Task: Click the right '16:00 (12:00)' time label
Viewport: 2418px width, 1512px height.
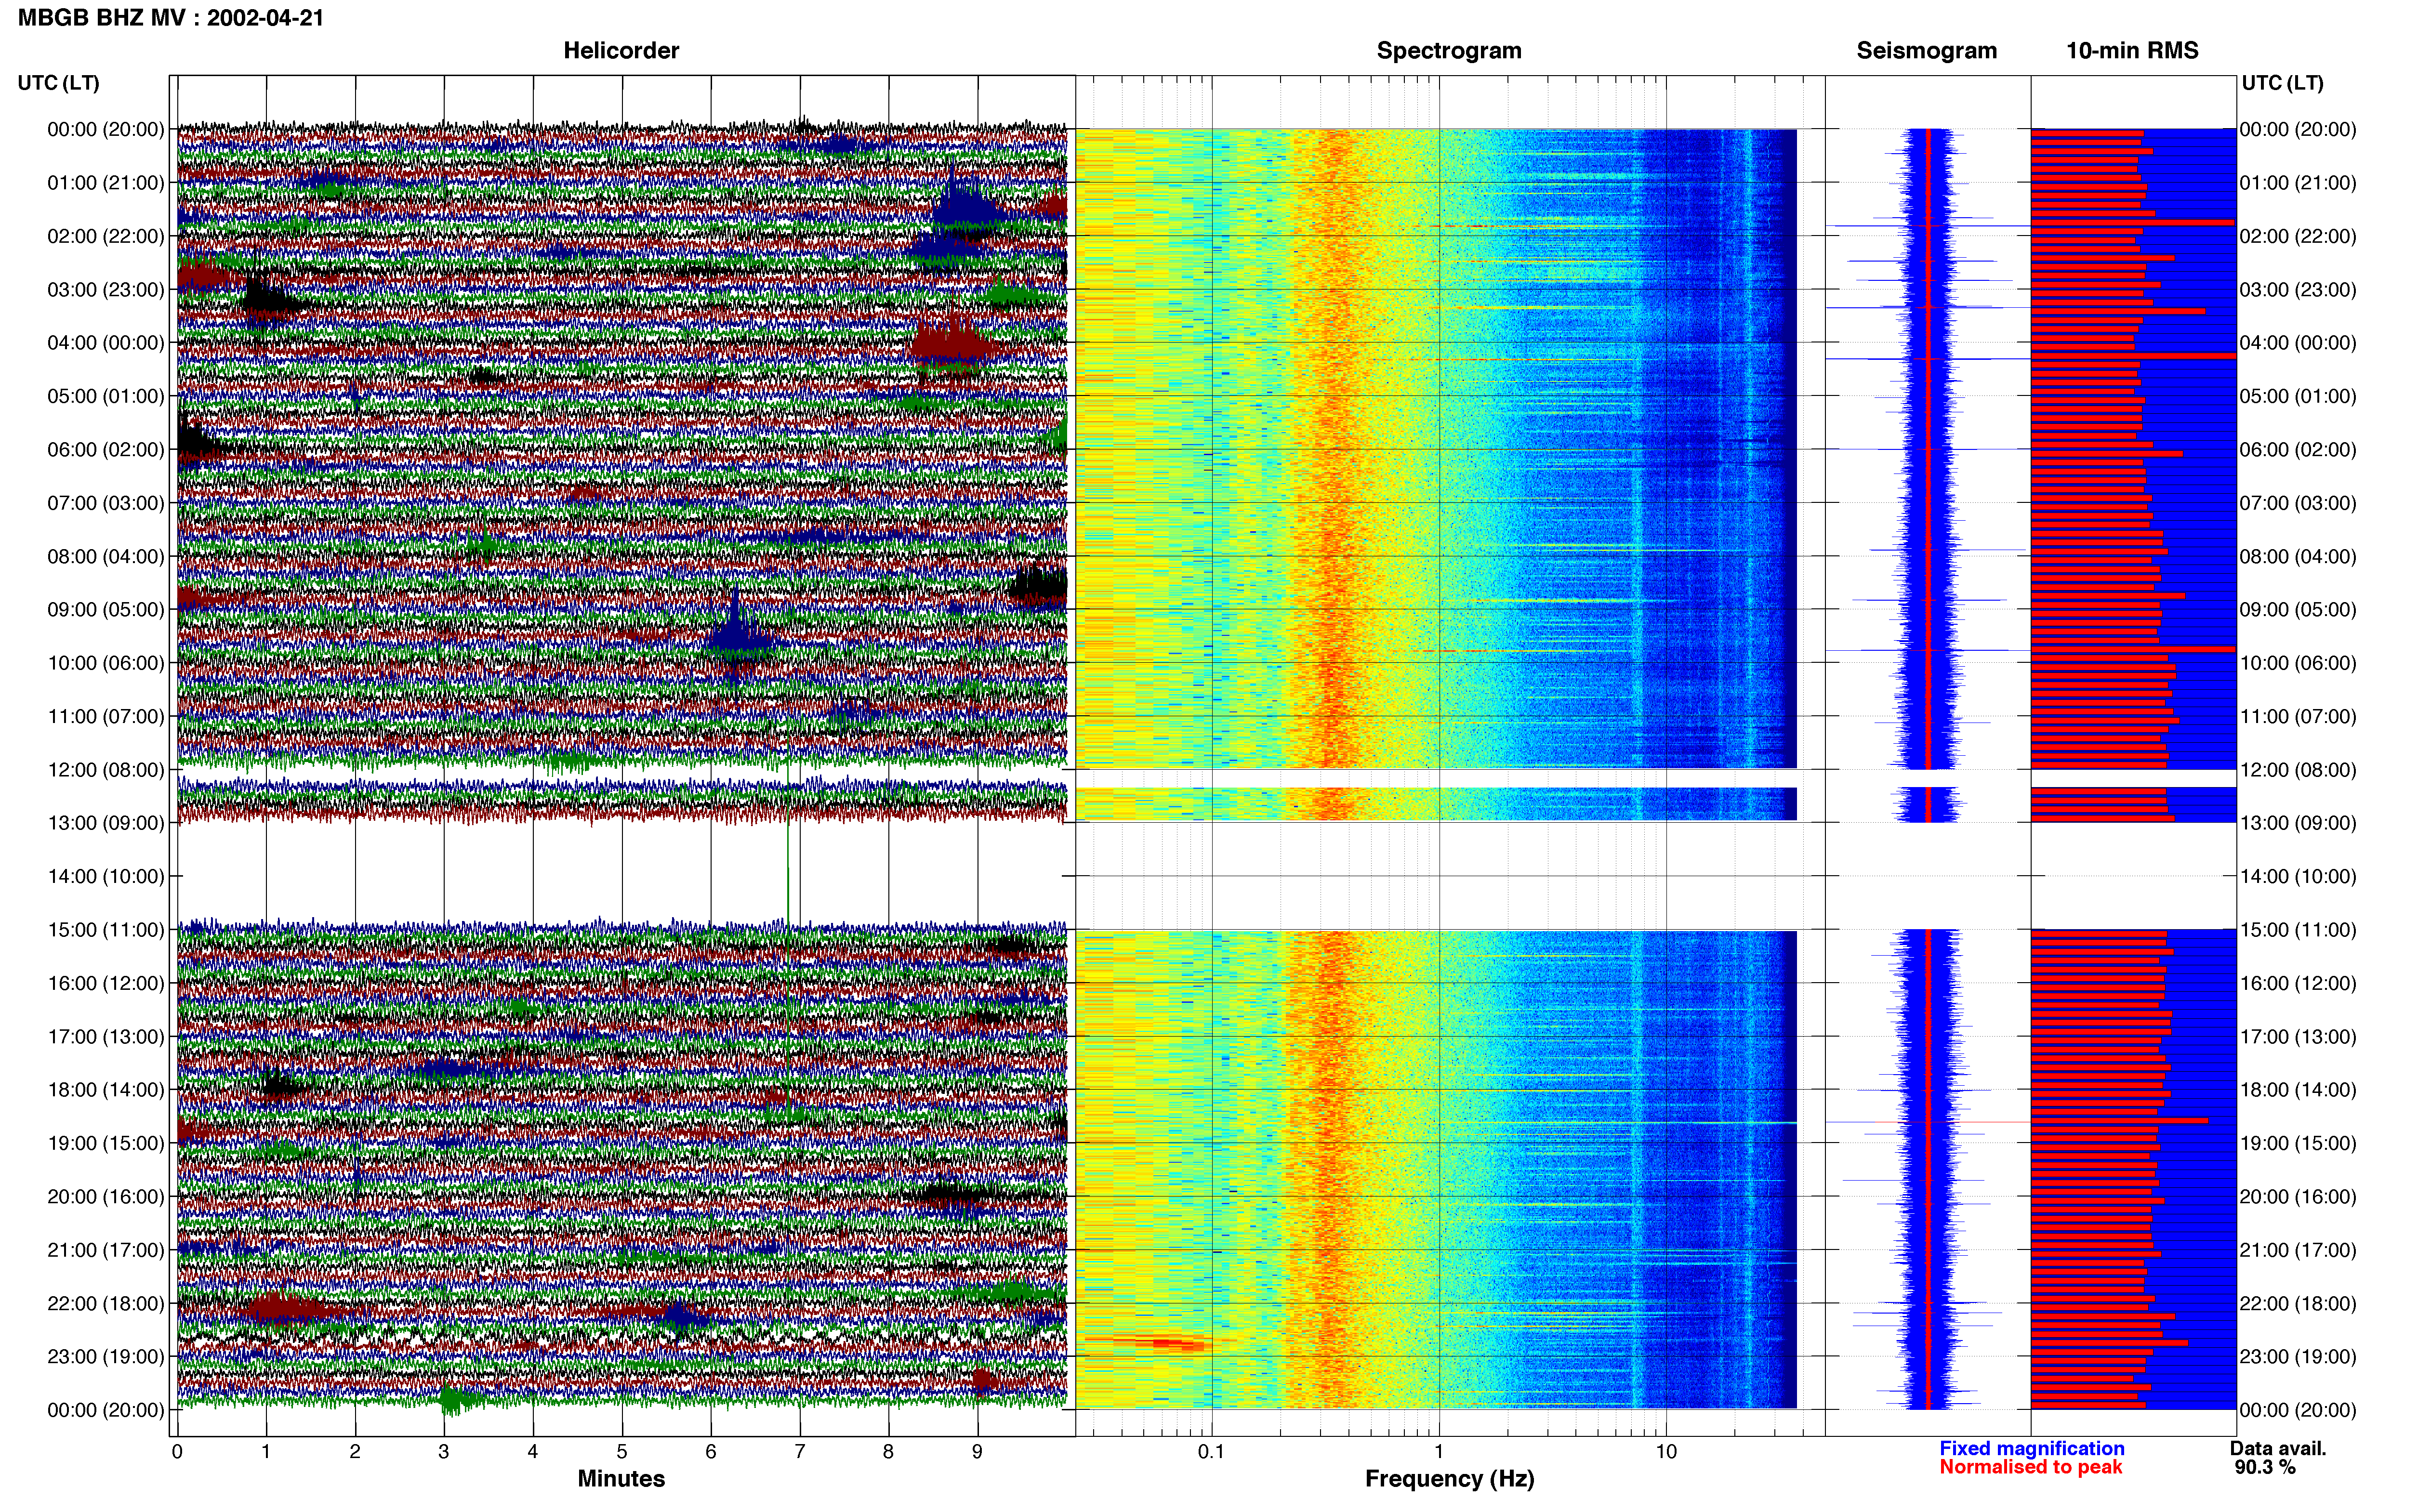Action: [2298, 983]
